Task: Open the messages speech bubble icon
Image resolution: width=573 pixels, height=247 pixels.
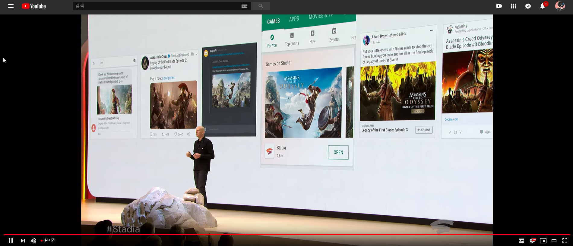Action: (528, 6)
